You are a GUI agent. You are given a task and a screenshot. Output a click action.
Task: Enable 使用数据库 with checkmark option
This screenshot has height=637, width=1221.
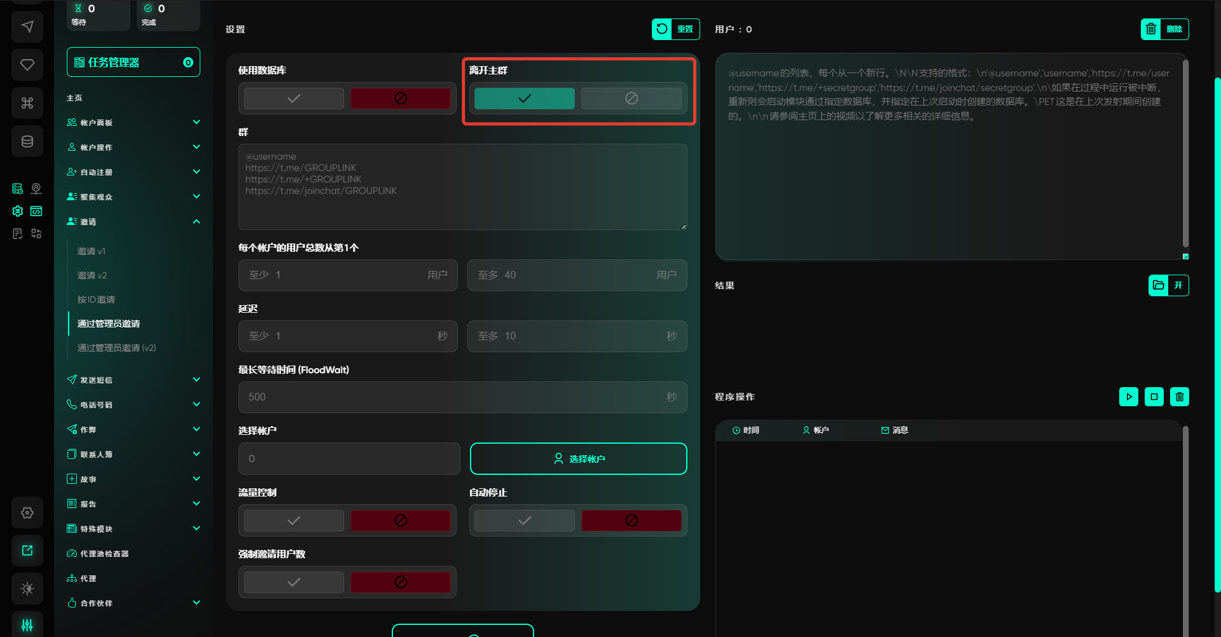pyautogui.click(x=294, y=99)
